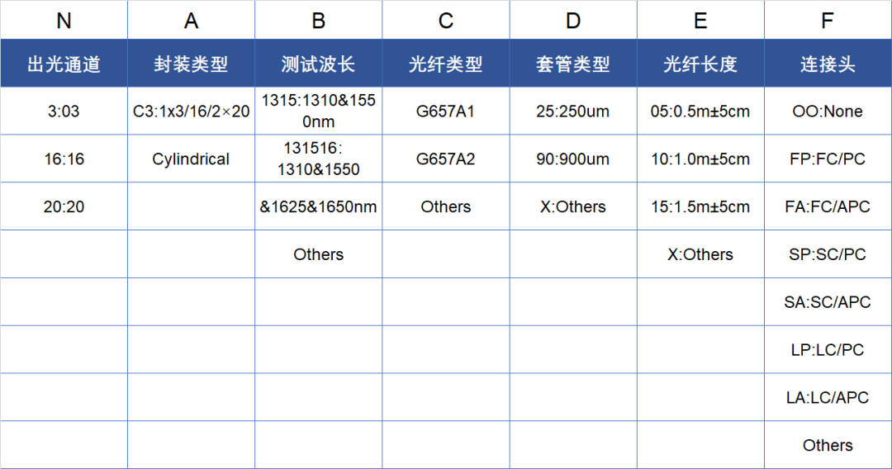Click the G657A1 fiber type cell
The image size is (892, 469).
pos(445,111)
